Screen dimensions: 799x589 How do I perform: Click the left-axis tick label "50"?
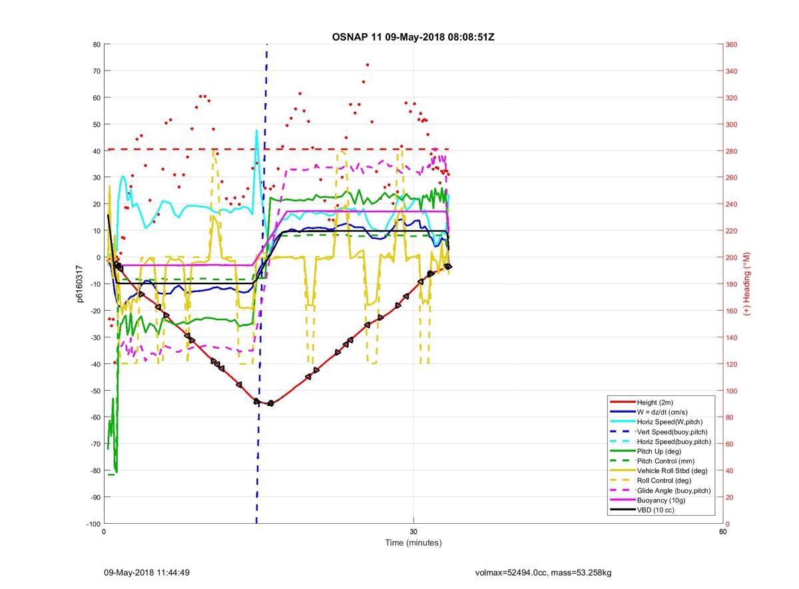tap(96, 124)
